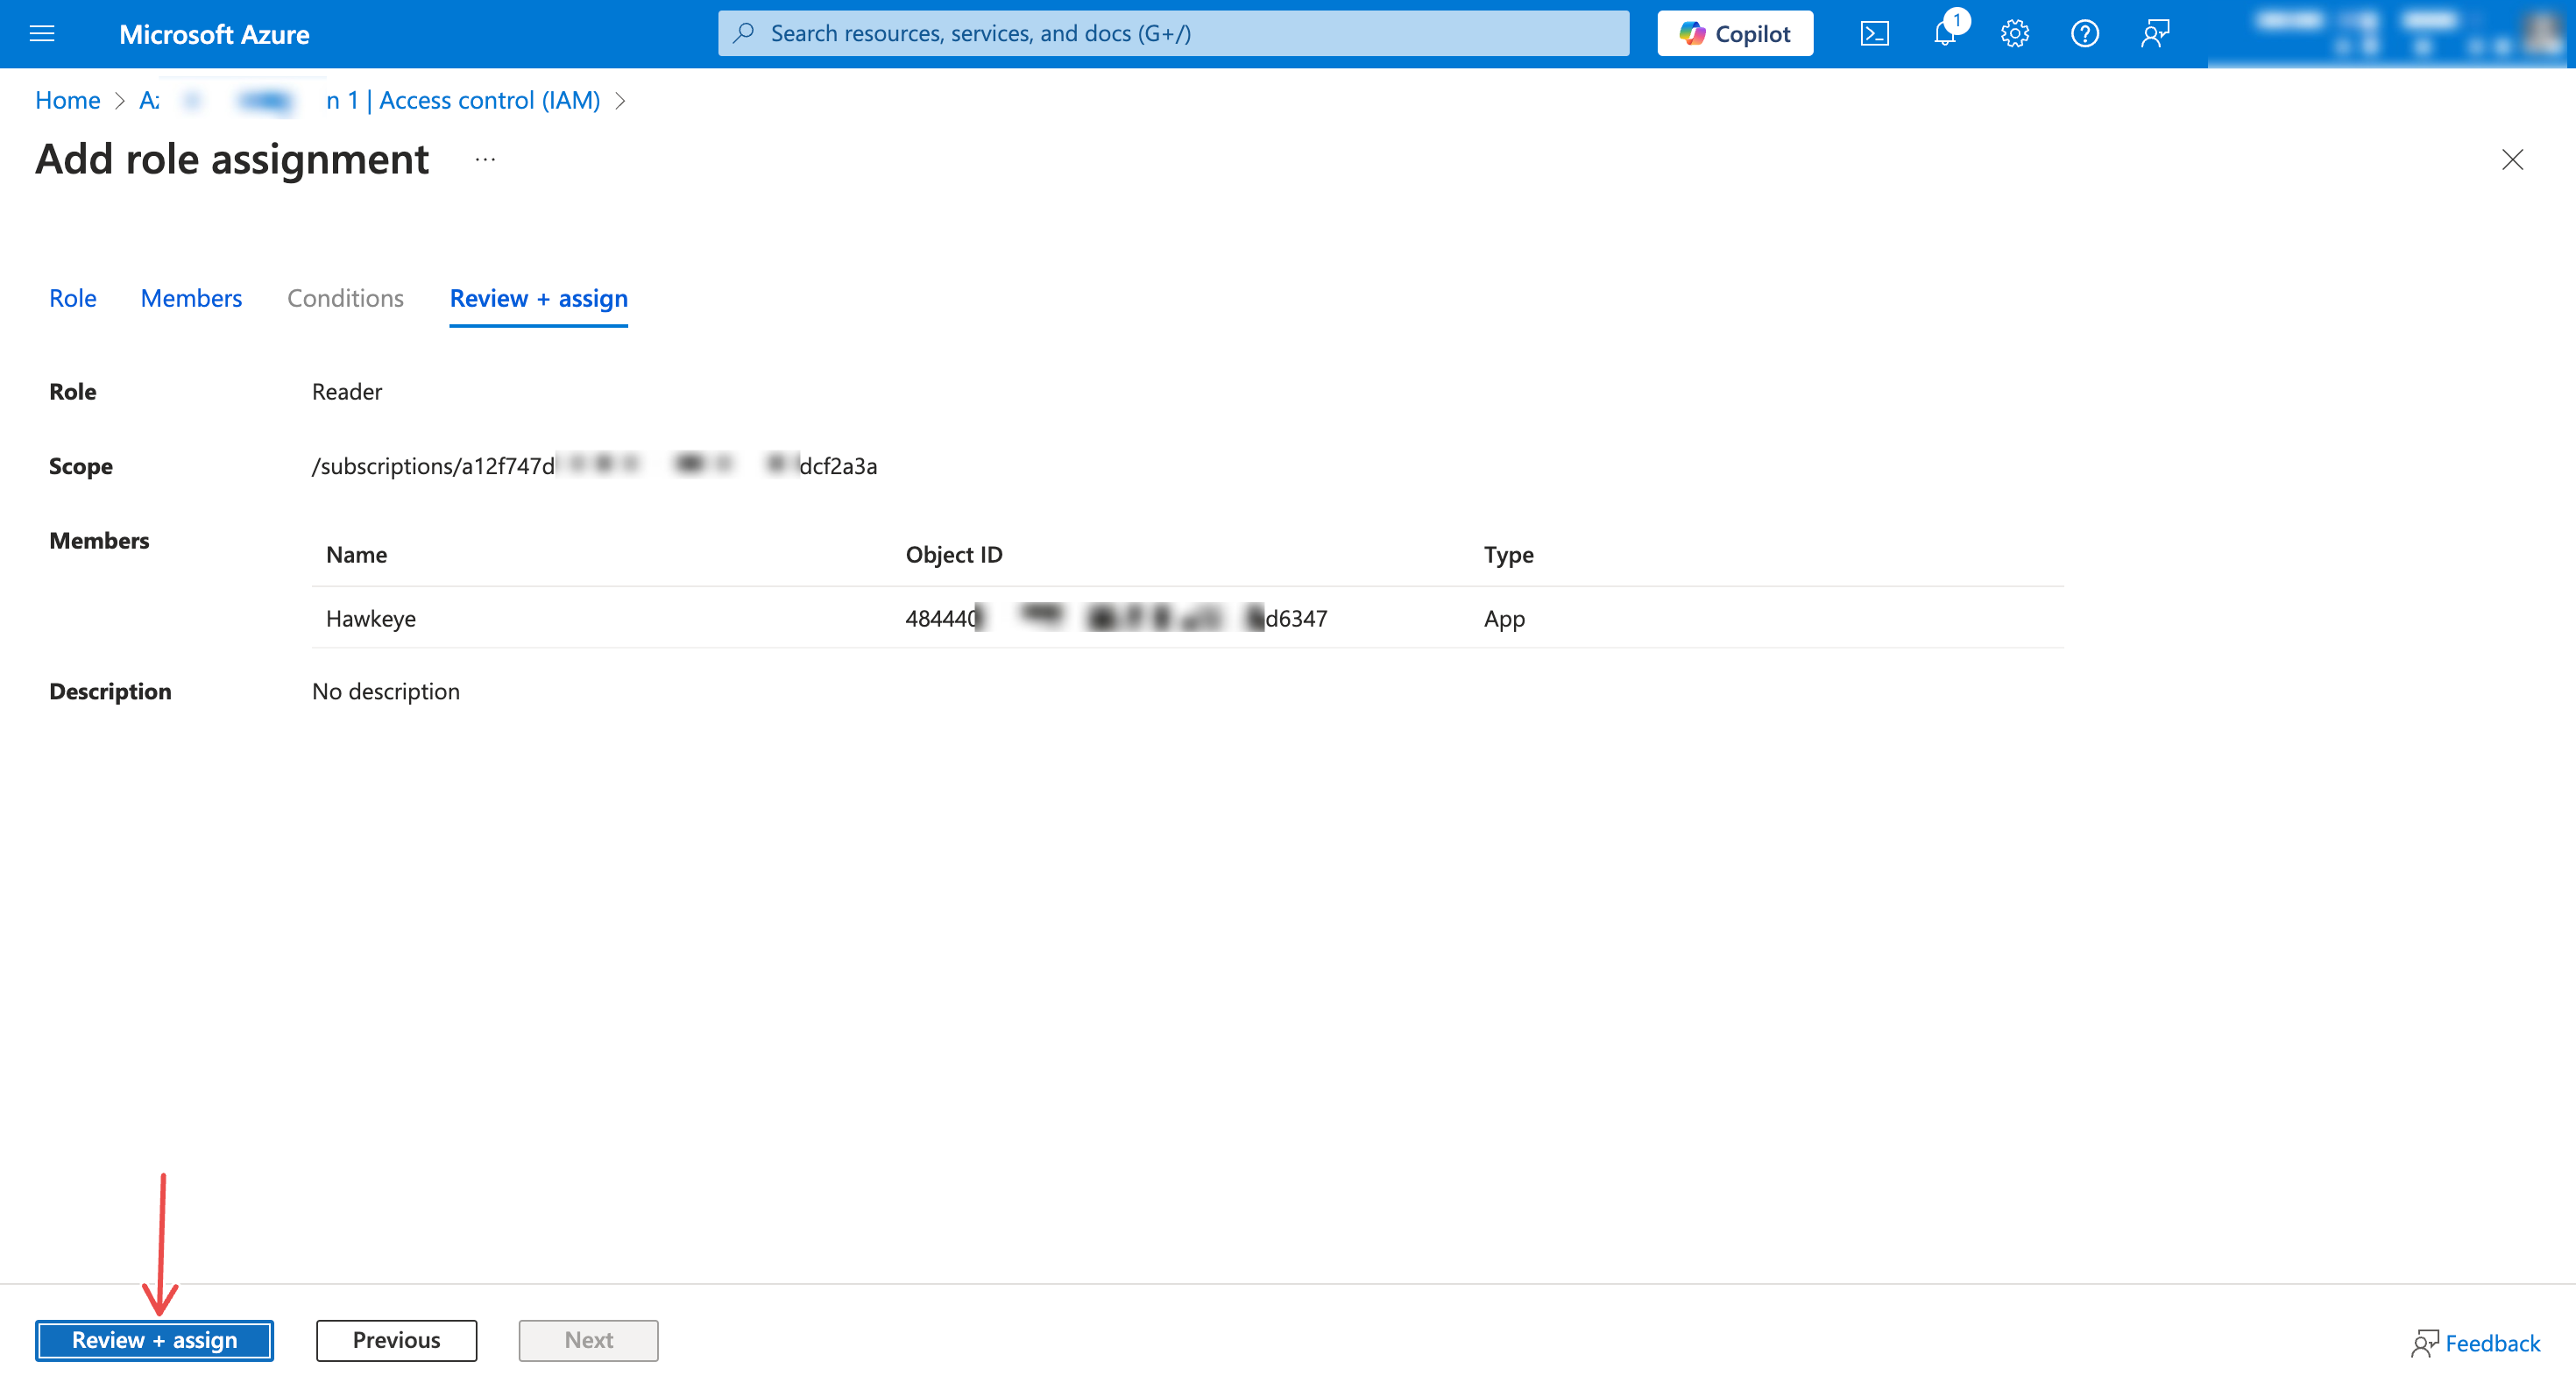Screen dimensions: 2576x1397
Task: Switch to the Role tab
Action: [72, 298]
